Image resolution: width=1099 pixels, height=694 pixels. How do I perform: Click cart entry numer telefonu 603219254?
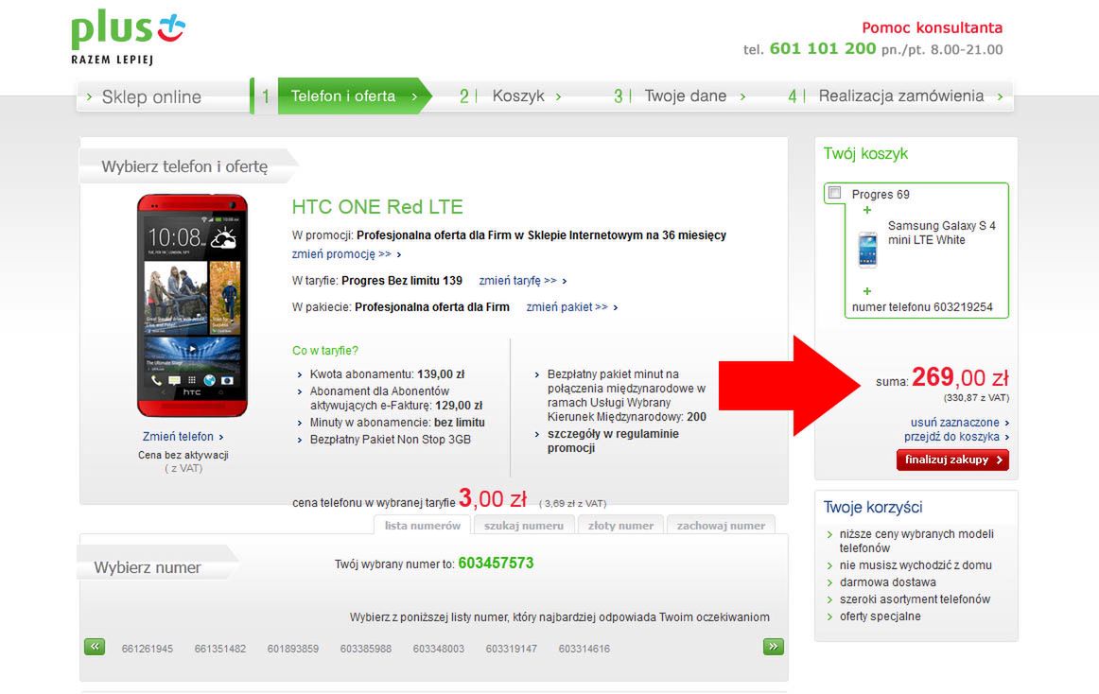pyautogui.click(x=922, y=307)
